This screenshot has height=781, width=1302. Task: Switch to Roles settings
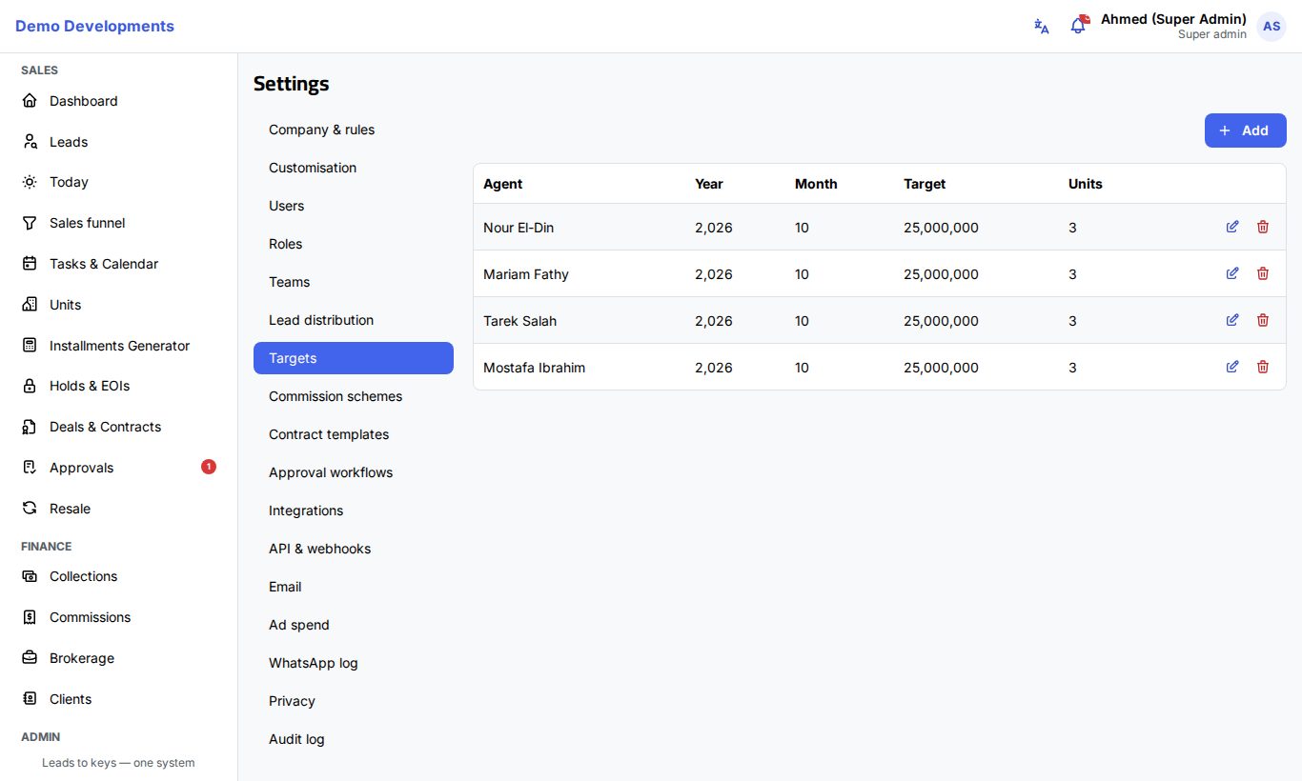point(354,244)
